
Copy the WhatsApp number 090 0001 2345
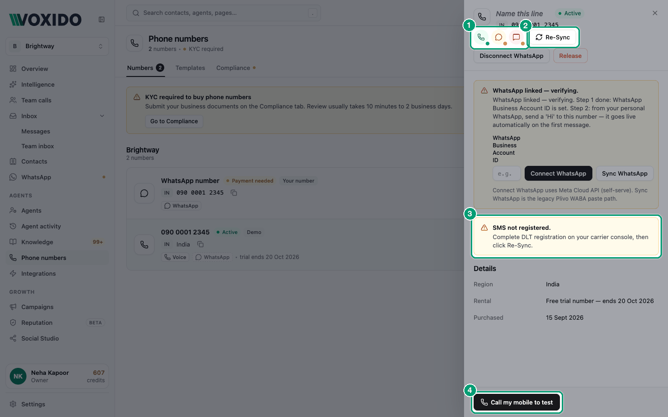pyautogui.click(x=234, y=193)
